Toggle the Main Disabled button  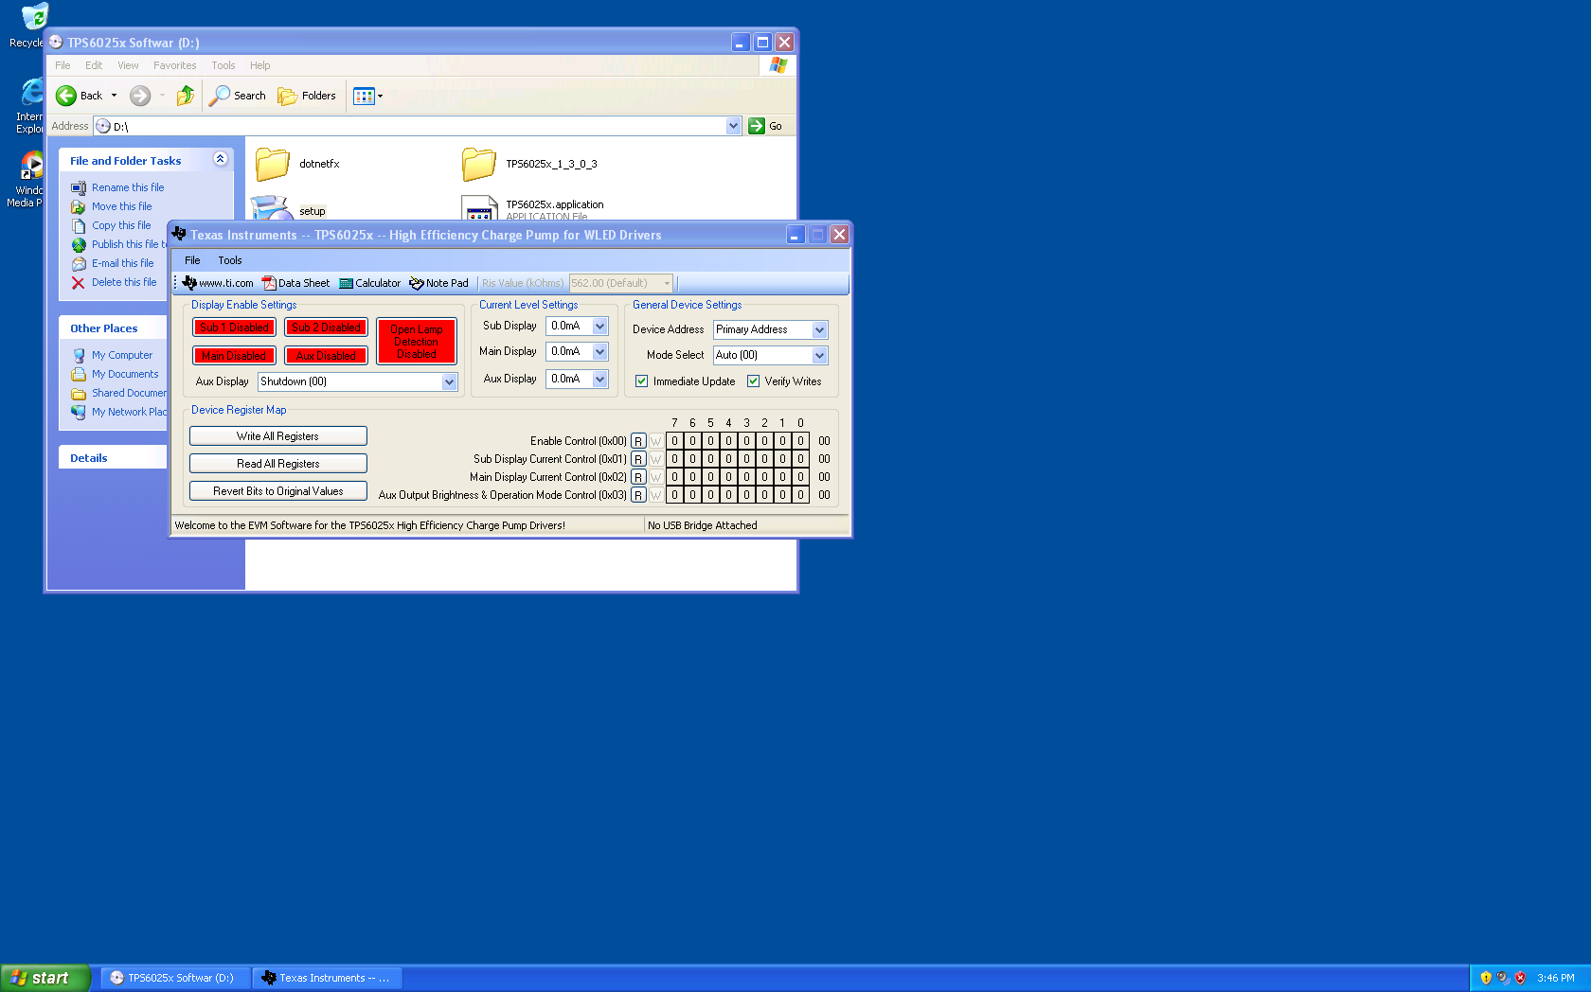coord(234,356)
